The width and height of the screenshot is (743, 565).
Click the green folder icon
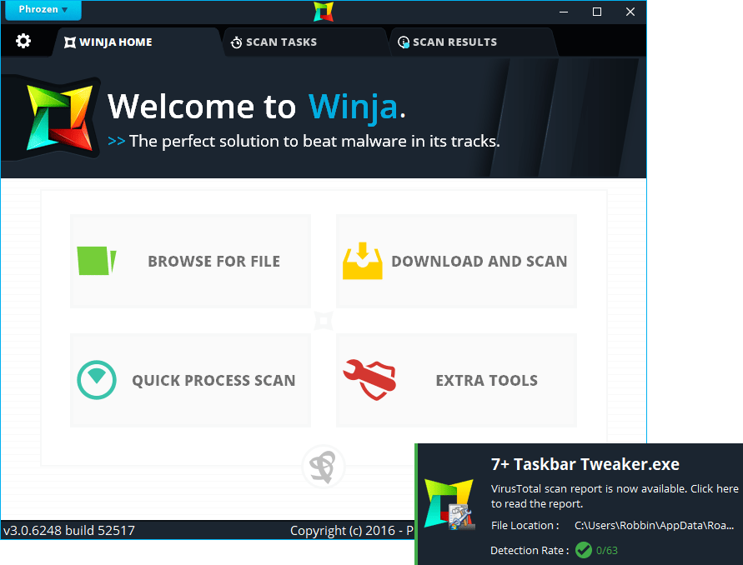coord(97,261)
